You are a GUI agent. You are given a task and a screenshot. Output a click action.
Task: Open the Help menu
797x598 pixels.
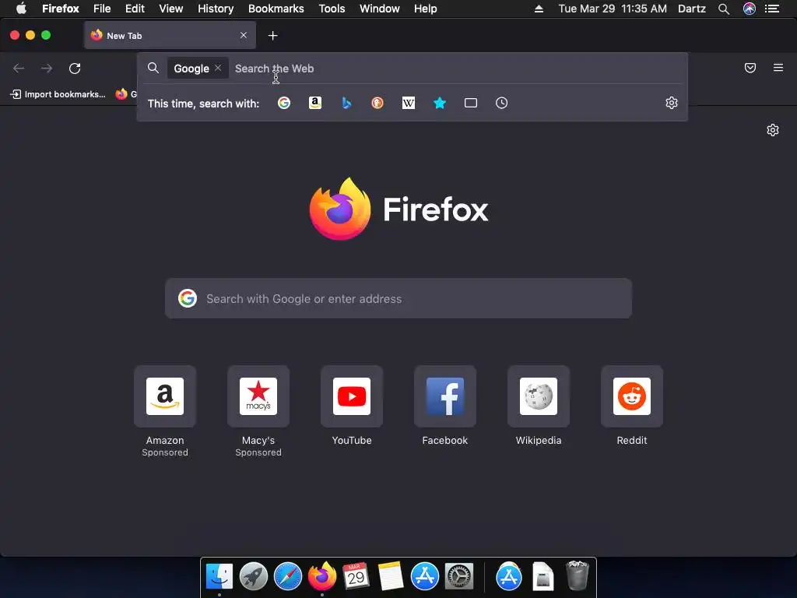[x=426, y=9]
